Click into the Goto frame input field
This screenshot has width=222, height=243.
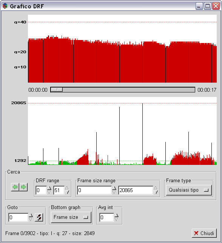pos(18,217)
